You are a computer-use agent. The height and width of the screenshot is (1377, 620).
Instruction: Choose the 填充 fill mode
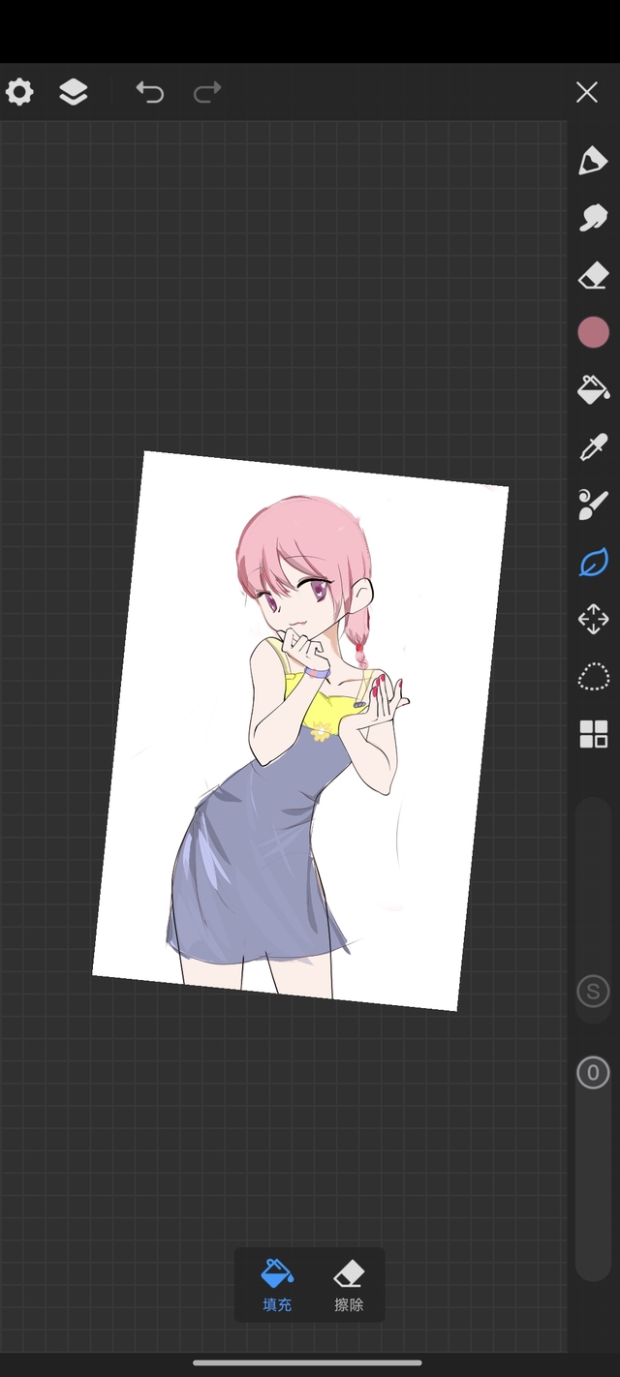click(277, 1286)
